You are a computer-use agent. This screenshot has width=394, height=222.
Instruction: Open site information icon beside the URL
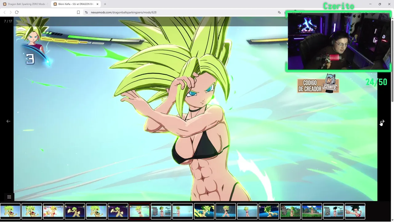[86, 12]
